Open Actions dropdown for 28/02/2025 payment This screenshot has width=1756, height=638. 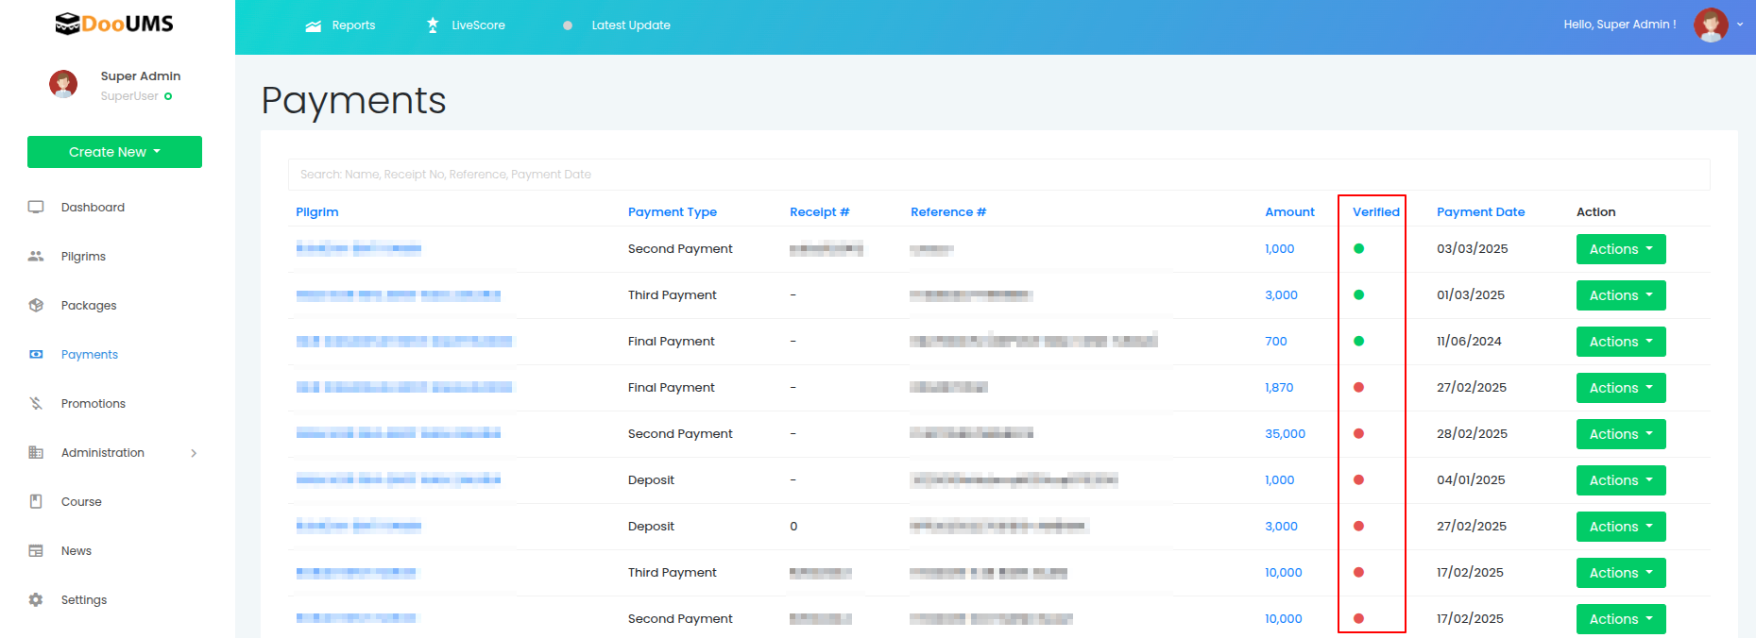[x=1621, y=434]
